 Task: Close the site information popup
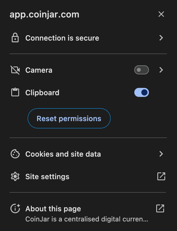161,14
